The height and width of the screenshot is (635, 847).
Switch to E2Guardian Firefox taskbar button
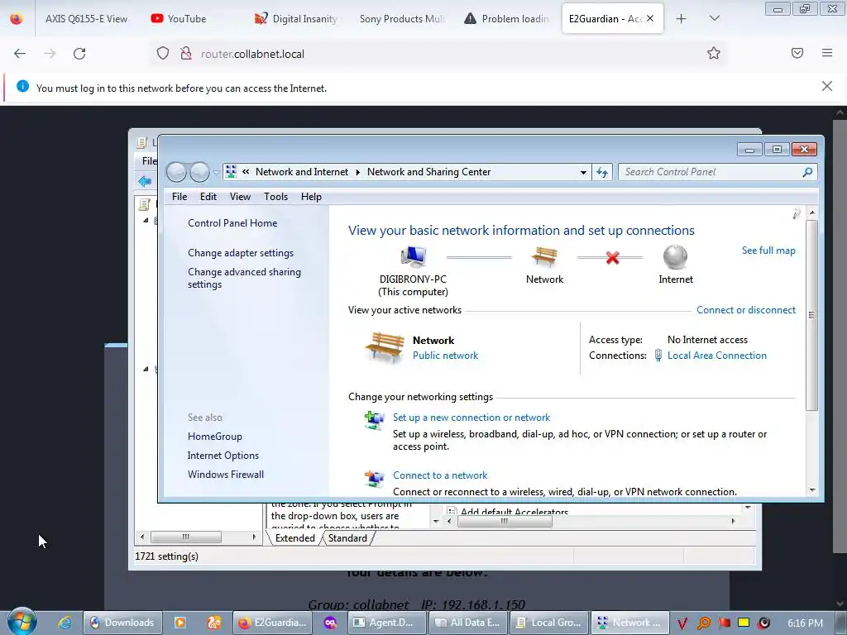(x=273, y=623)
